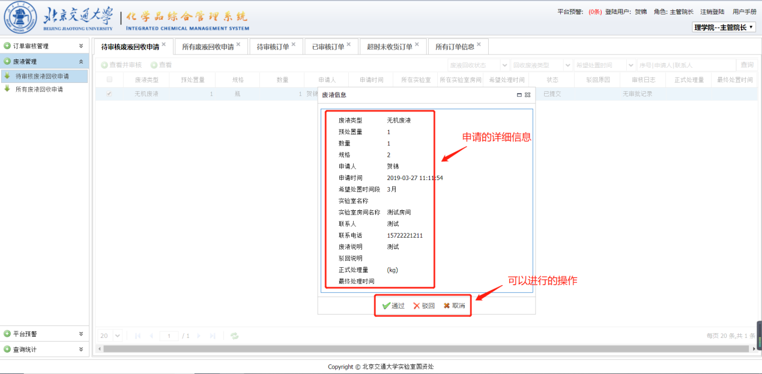This screenshot has width=762, height=374.
Task: Click the 注销登陆 logout link
Action: click(x=712, y=11)
